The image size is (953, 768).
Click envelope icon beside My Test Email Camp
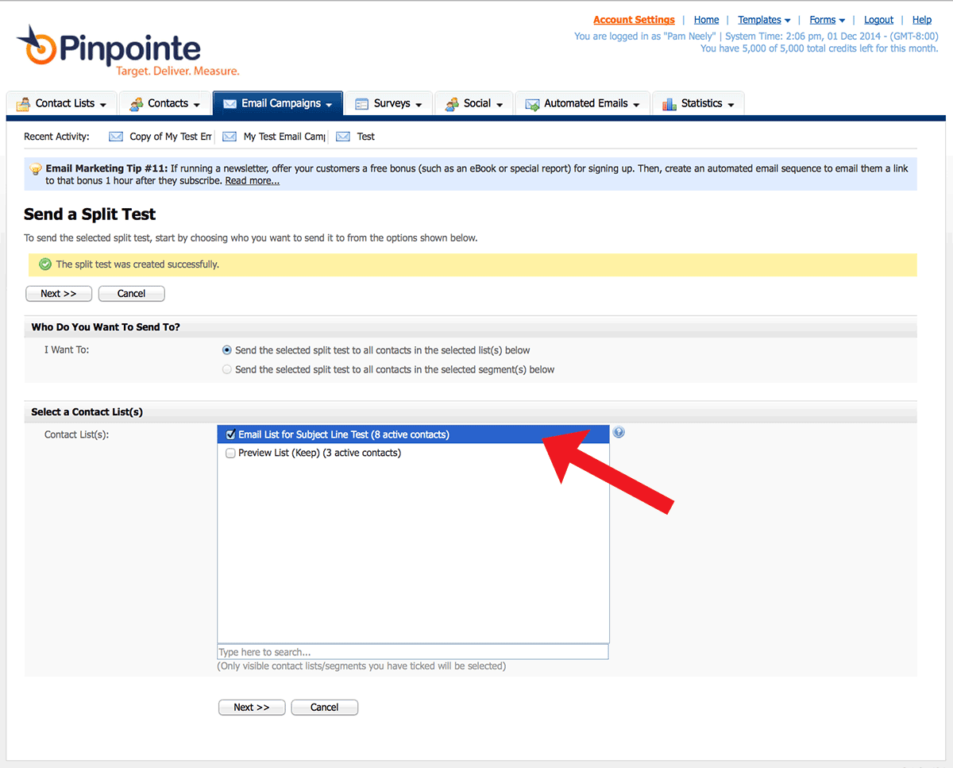[230, 137]
